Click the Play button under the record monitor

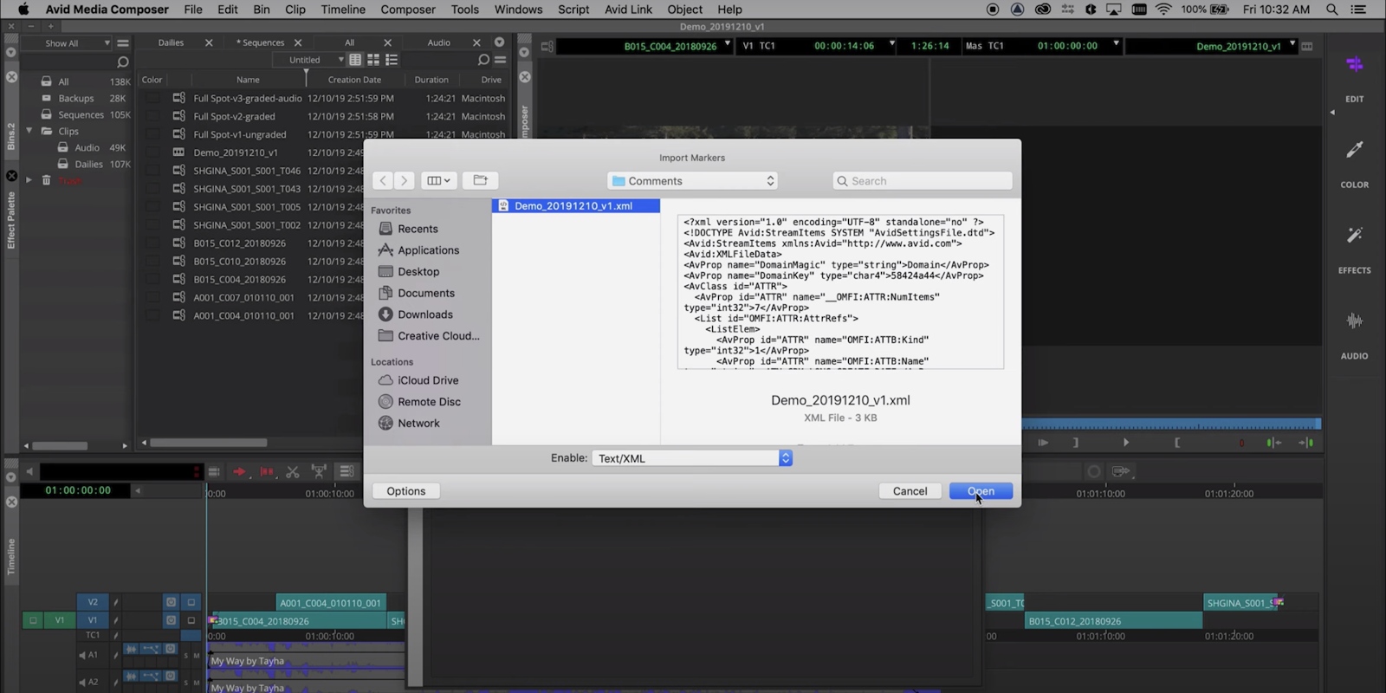pyautogui.click(x=1125, y=443)
